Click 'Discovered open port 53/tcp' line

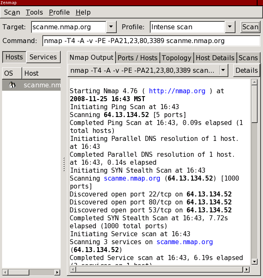151,210
